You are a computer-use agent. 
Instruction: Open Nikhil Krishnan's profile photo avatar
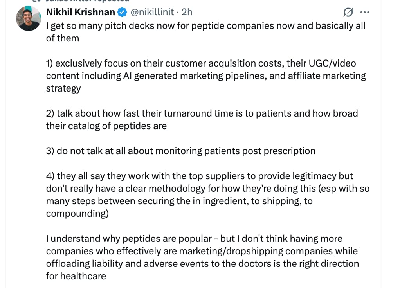click(x=28, y=18)
